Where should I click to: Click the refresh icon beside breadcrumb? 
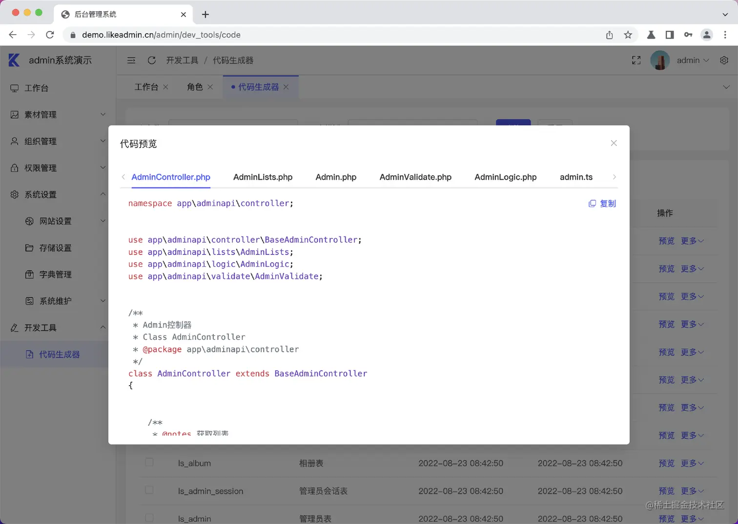pyautogui.click(x=152, y=60)
